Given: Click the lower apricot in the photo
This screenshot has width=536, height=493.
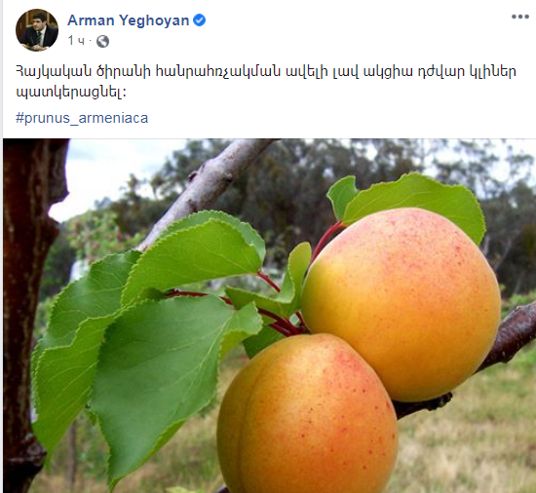Looking at the screenshot, I should coord(307,415).
